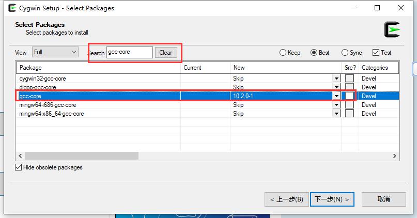The height and width of the screenshot is (218, 417).
Task: Uncheck the Test checkbox
Action: click(376, 53)
